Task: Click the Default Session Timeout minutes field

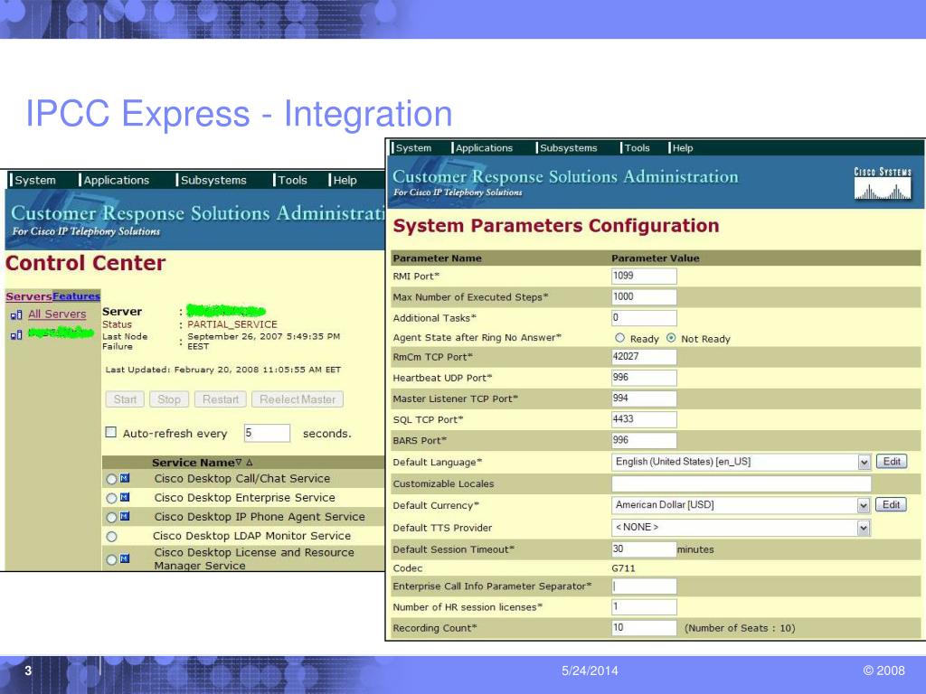Action: (644, 549)
